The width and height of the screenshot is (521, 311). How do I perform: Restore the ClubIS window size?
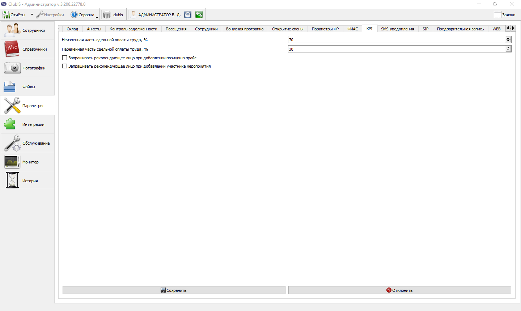tap(495, 4)
